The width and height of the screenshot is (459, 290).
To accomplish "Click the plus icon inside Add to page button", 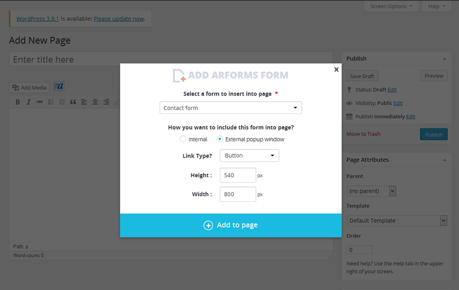I will click(x=208, y=225).
